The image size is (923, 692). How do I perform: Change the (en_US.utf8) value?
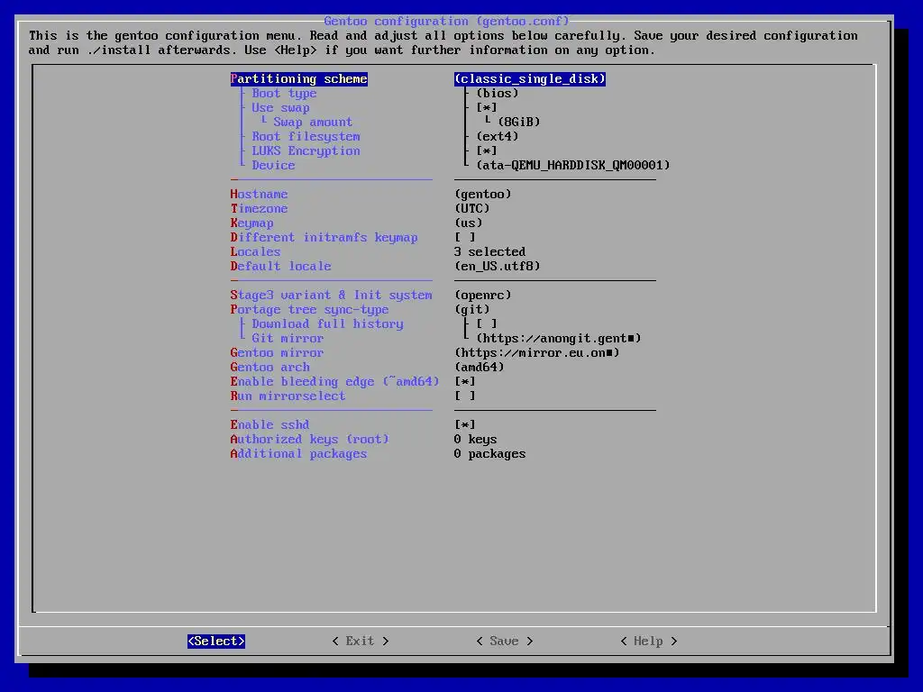[498, 266]
